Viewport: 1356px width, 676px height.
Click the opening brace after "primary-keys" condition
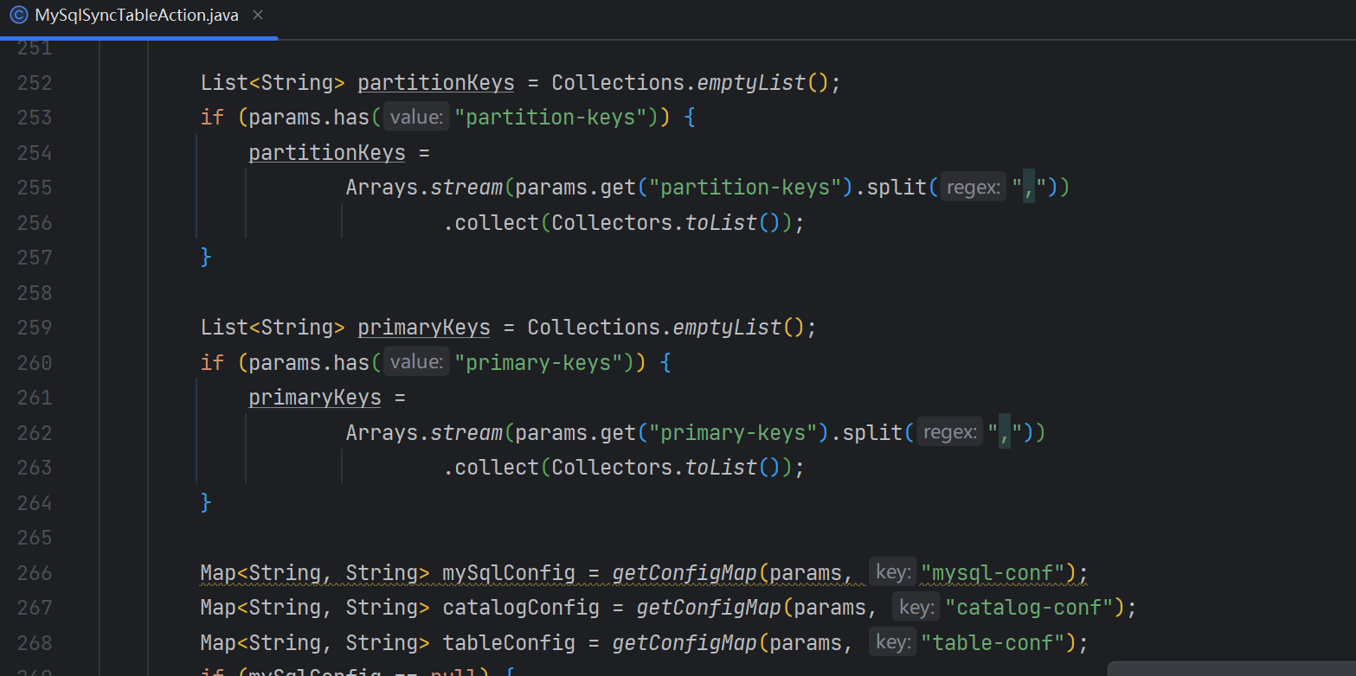[x=665, y=363]
